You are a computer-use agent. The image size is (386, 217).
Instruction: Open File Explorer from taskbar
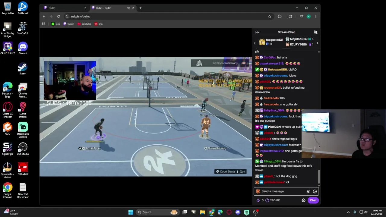point(202,212)
